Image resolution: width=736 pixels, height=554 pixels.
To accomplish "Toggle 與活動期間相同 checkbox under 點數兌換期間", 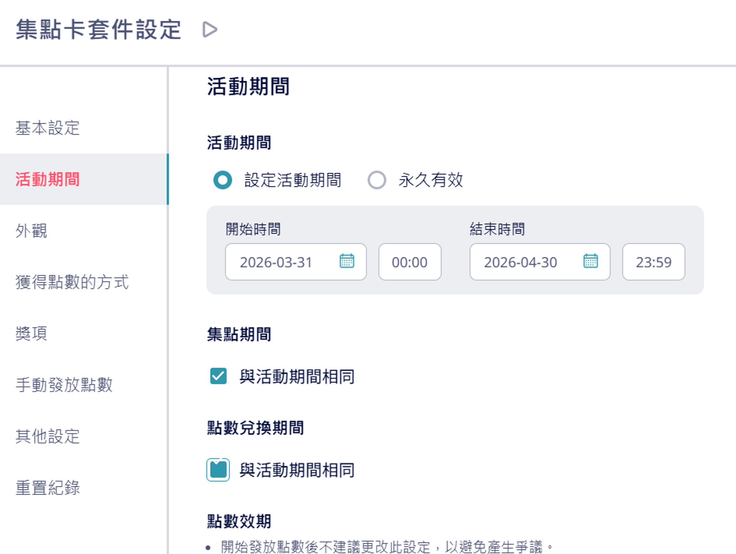I will point(218,470).
